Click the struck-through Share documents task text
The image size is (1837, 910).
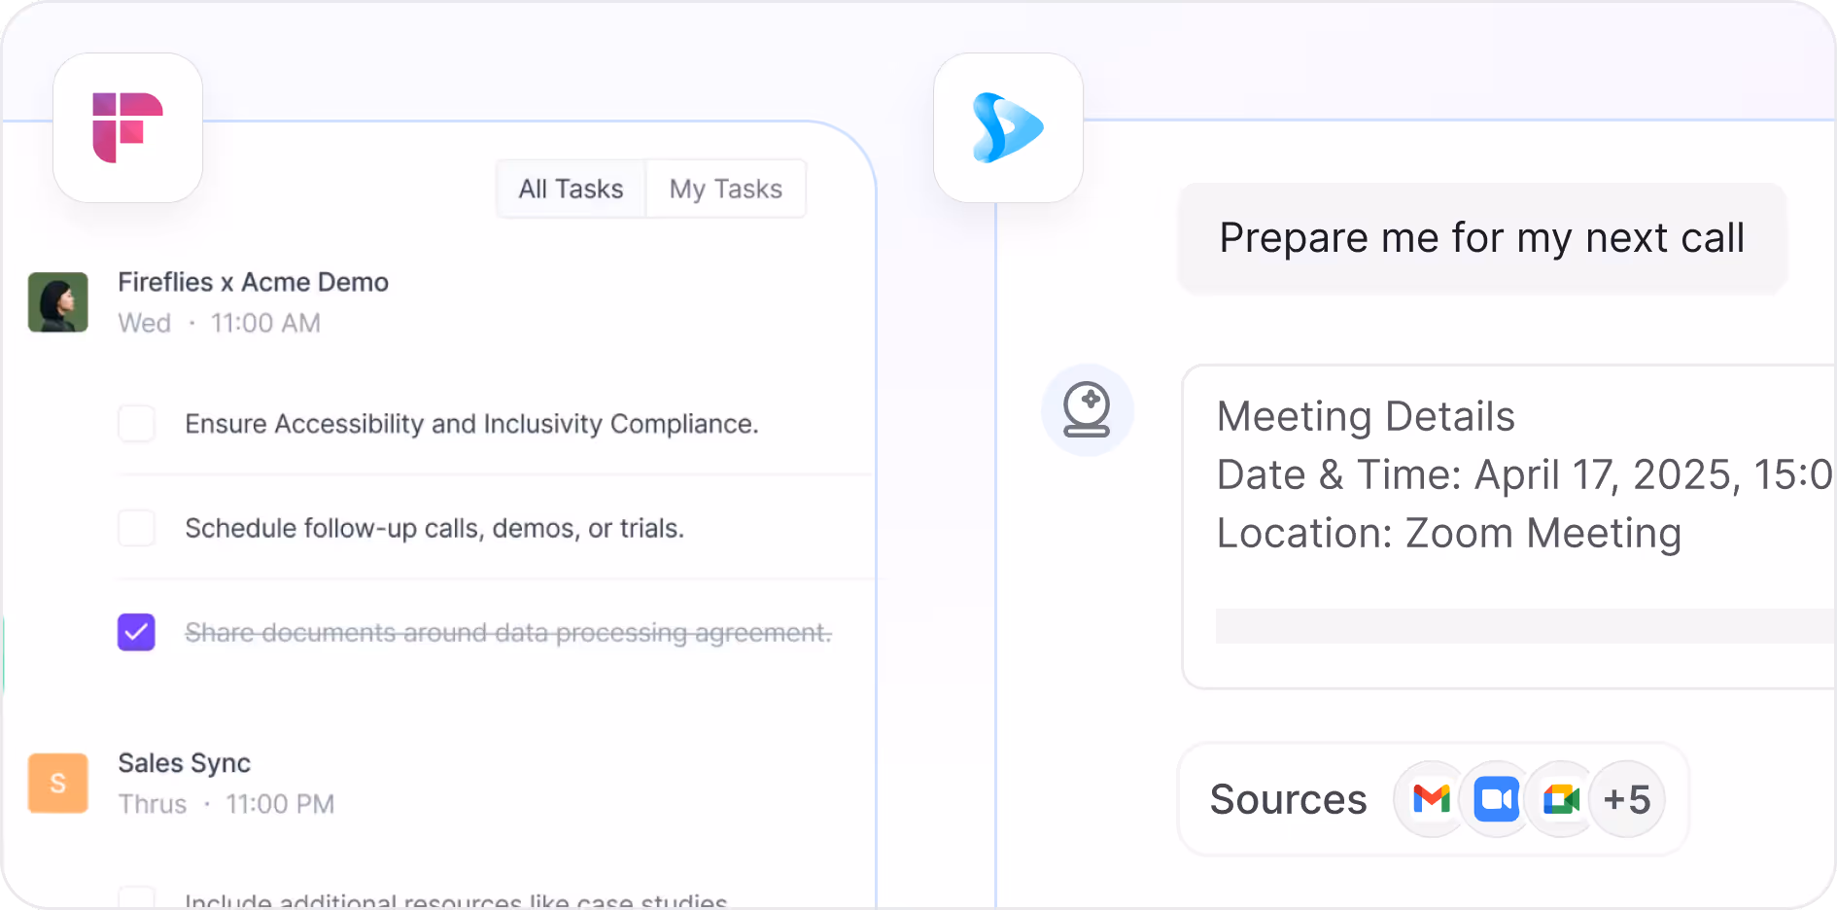508,632
